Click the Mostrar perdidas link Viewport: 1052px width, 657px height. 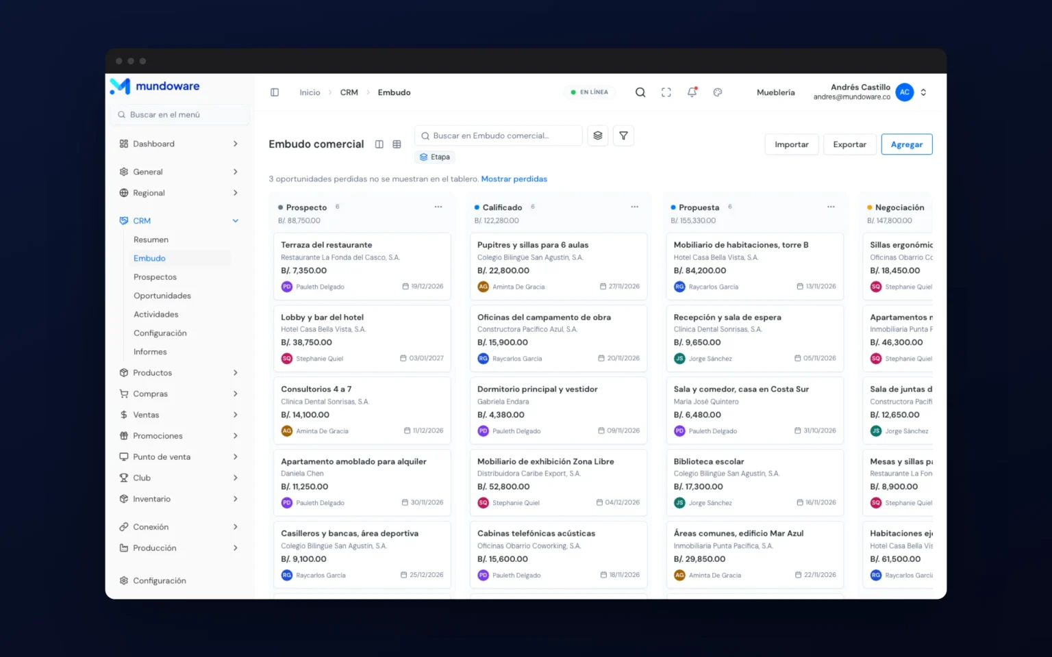pos(514,179)
